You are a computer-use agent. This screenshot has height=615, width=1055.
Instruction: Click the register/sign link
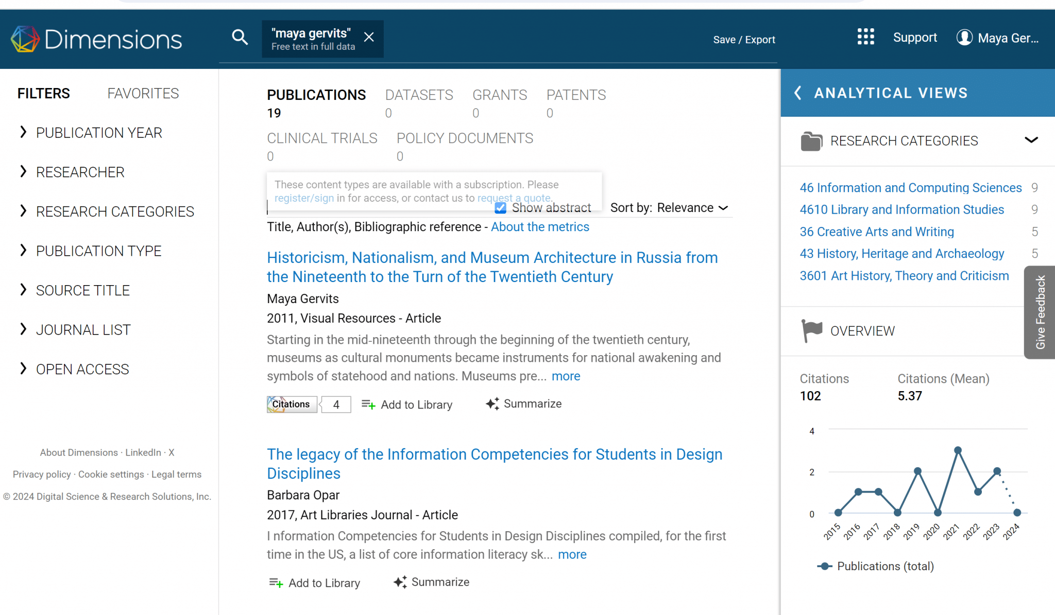[x=304, y=198]
